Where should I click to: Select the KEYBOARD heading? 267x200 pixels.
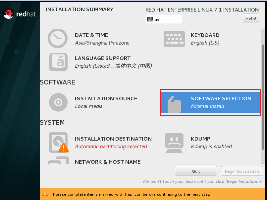tap(205, 35)
